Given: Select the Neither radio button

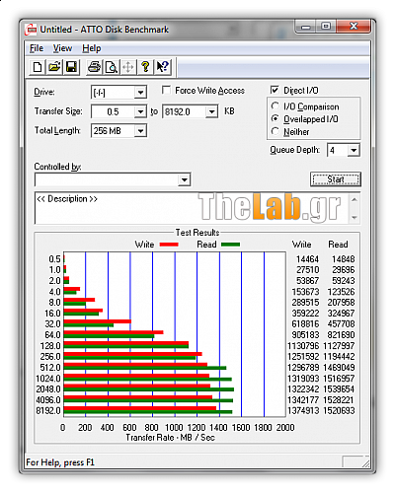Looking at the screenshot, I should [x=276, y=131].
